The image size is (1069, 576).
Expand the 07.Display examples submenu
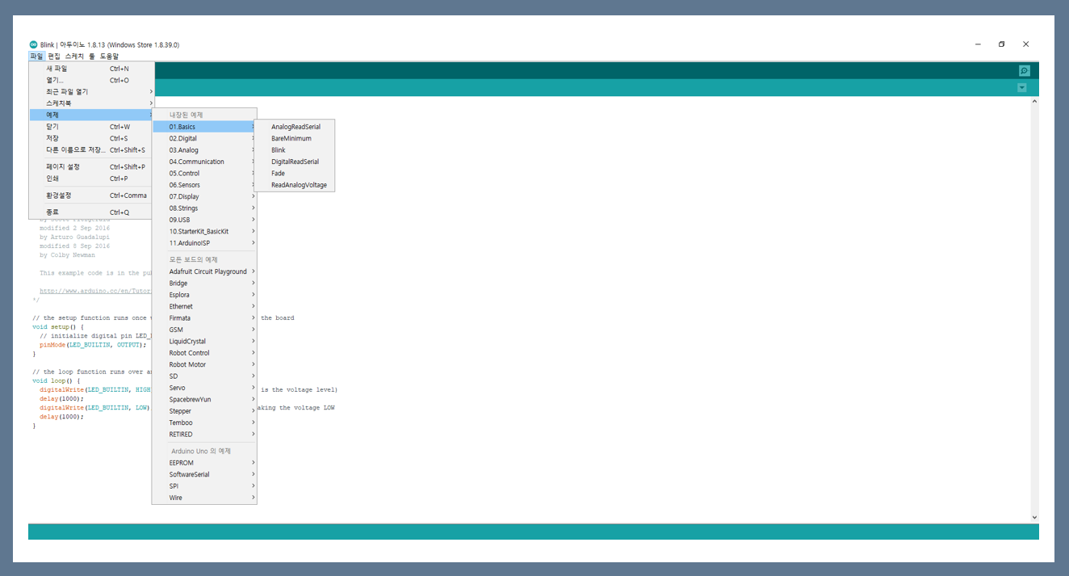point(204,196)
